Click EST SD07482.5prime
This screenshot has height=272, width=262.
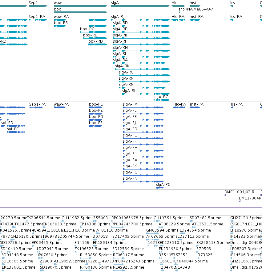click(191, 221)
